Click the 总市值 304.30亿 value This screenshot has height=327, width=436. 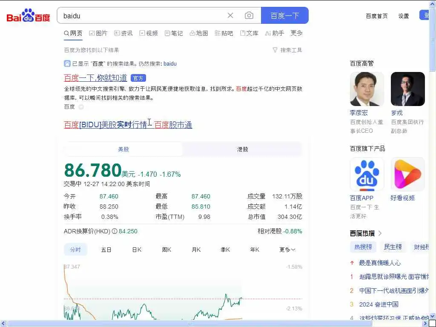coord(290,217)
